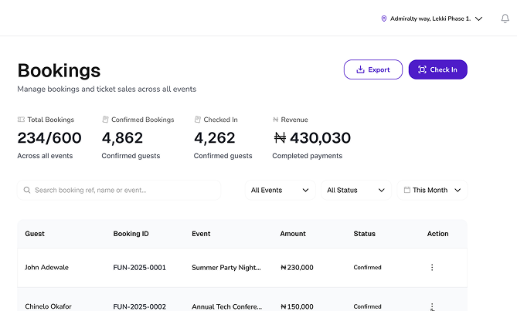Click the Confirmed Bookings icon
Screen dimensions: 517x311
(105, 120)
